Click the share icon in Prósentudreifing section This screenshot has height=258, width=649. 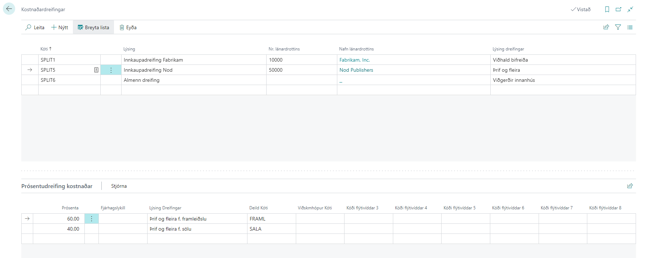pos(630,186)
